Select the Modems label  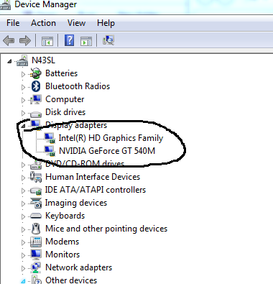[63, 242]
